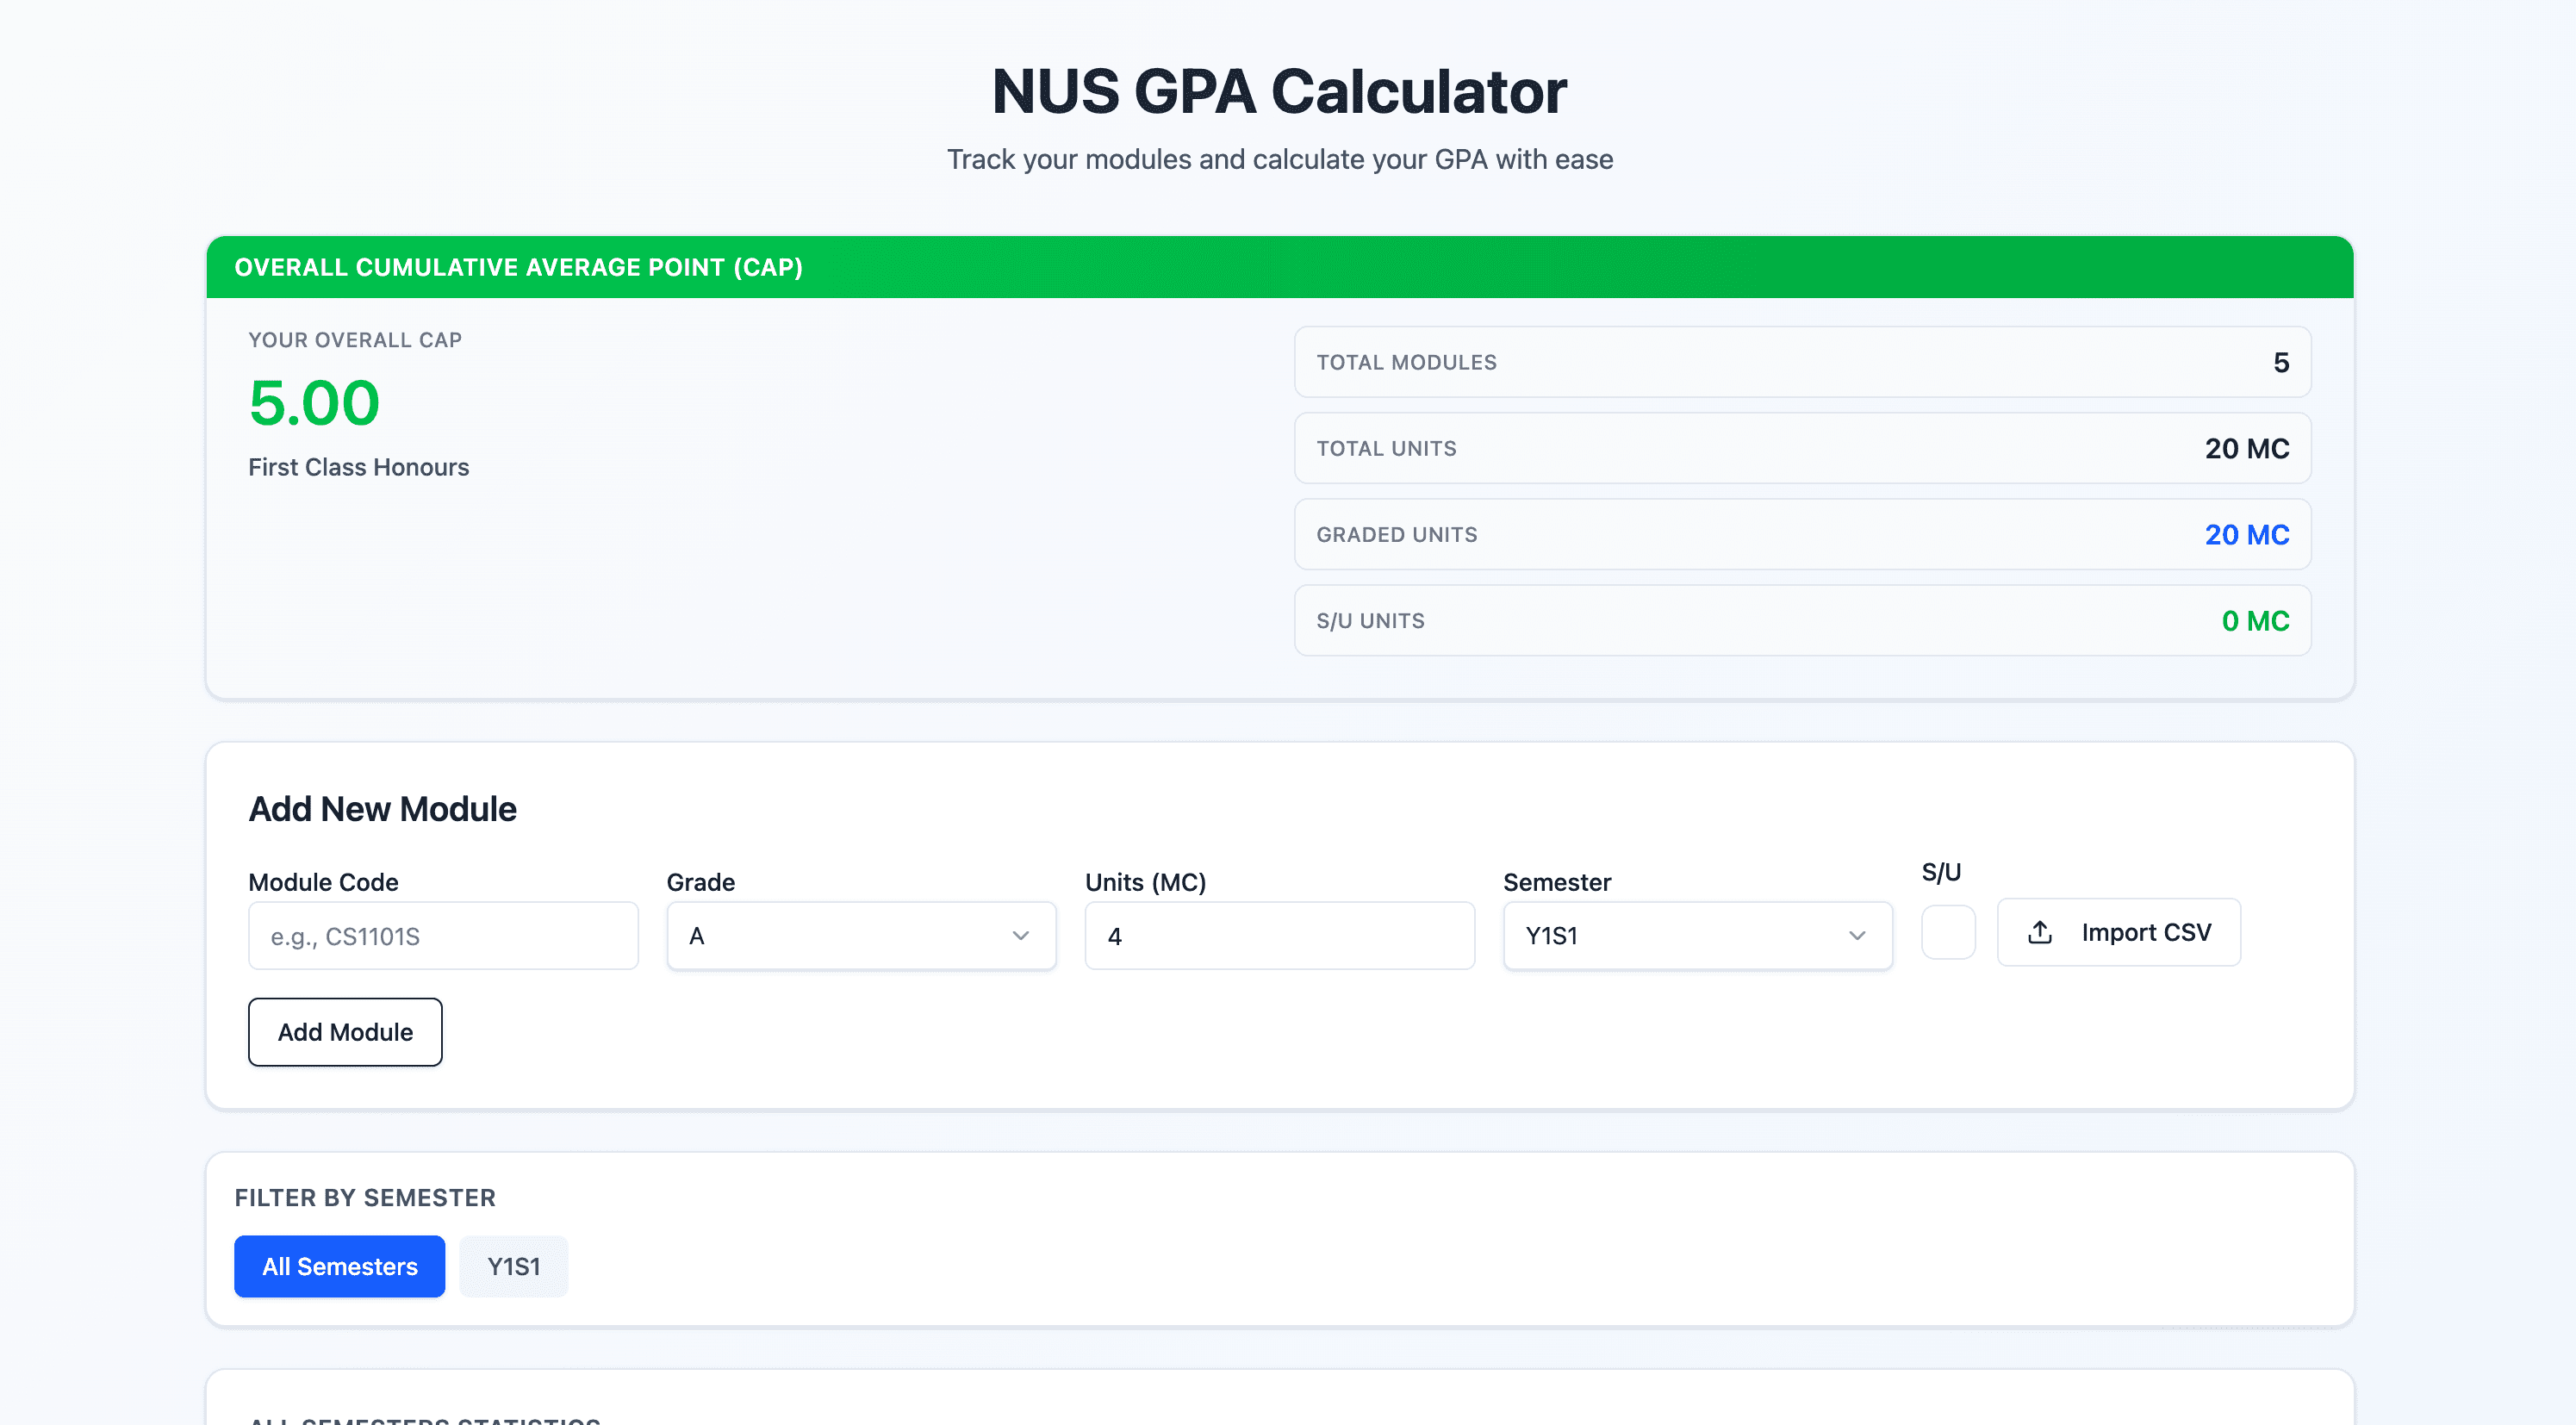Click the overall CAP value 5.00
Screen dimensions: 2576x1425
[x=314, y=403]
